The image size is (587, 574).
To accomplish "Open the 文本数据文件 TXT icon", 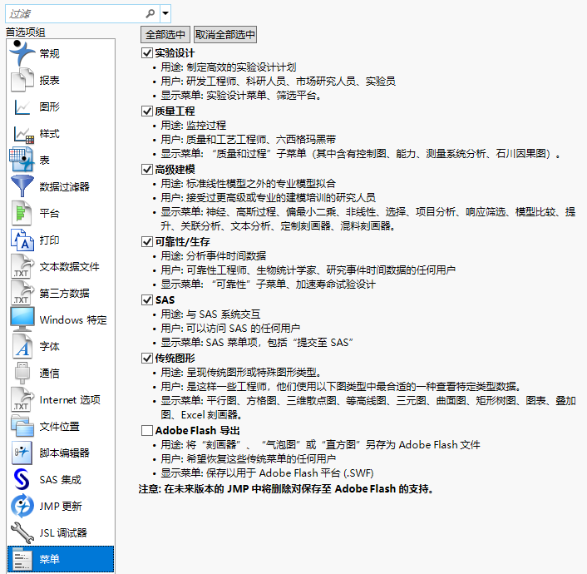I will point(22,266).
